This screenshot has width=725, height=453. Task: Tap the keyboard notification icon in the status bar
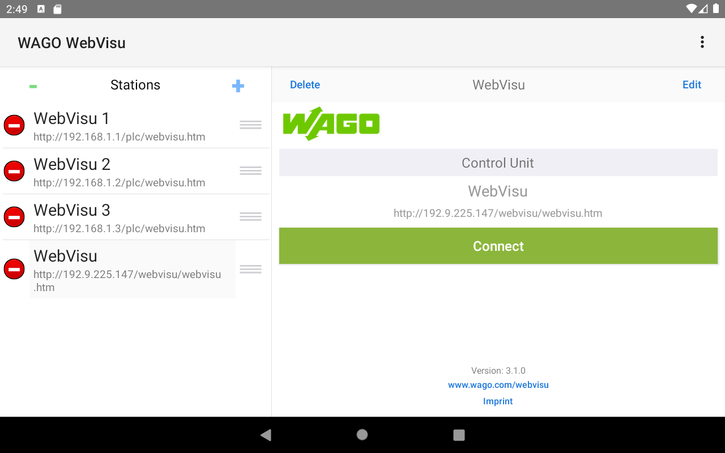pyautogui.click(x=41, y=9)
